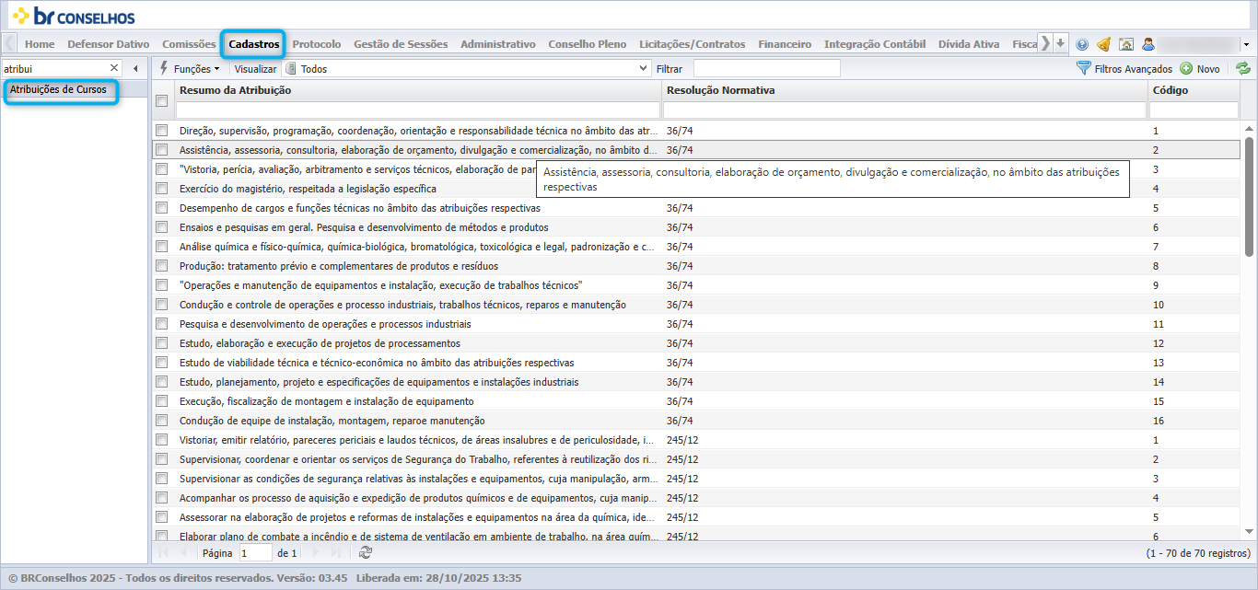This screenshot has height=590, width=1258.
Task: Check the row 'Pesquisa e desenvolvimento de operações'
Action: point(162,324)
